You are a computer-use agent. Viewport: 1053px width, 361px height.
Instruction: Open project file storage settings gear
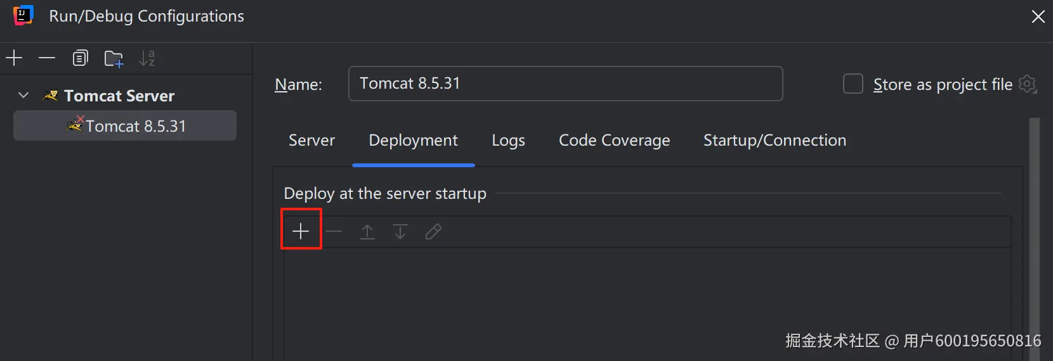click(1028, 84)
